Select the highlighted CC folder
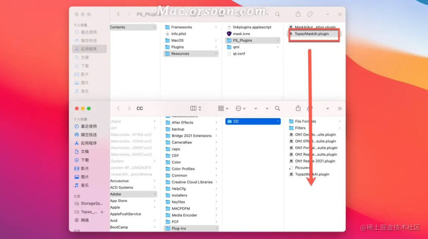 click(x=253, y=121)
